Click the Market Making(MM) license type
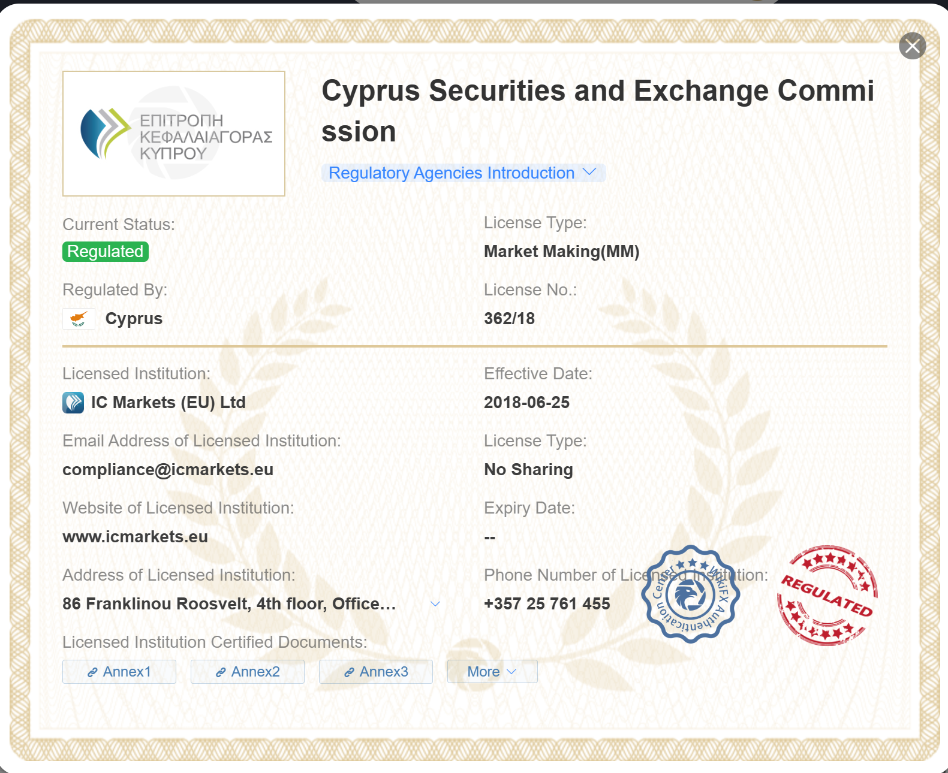Image resolution: width=948 pixels, height=773 pixels. click(562, 252)
